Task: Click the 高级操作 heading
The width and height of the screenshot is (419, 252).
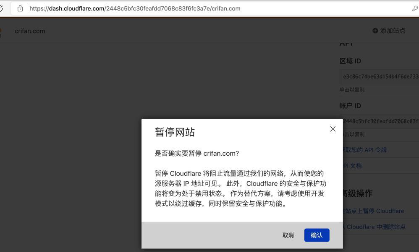Action: coord(358,193)
